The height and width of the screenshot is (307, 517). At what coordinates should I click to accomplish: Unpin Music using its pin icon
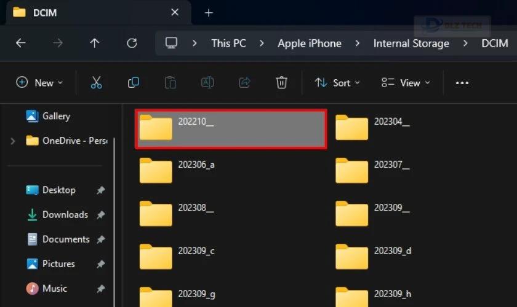pyautogui.click(x=101, y=289)
